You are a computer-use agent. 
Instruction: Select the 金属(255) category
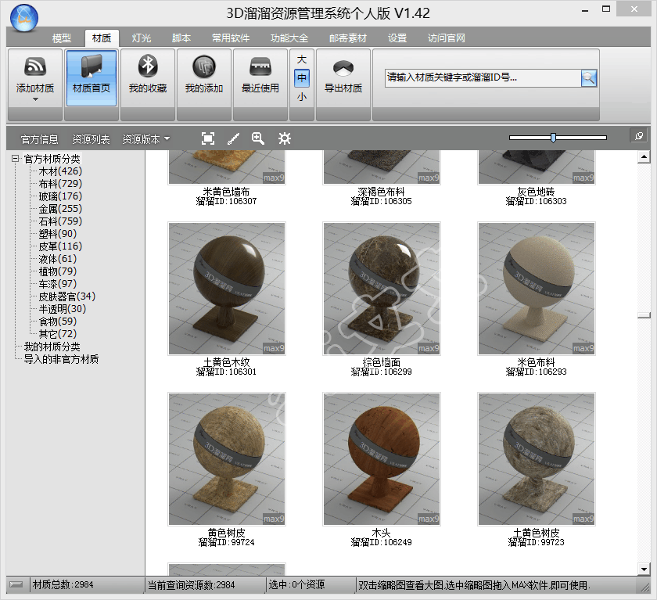click(60, 209)
